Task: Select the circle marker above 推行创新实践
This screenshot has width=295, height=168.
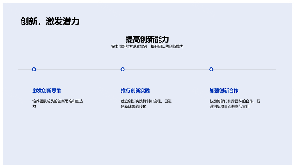Action: click(123, 69)
